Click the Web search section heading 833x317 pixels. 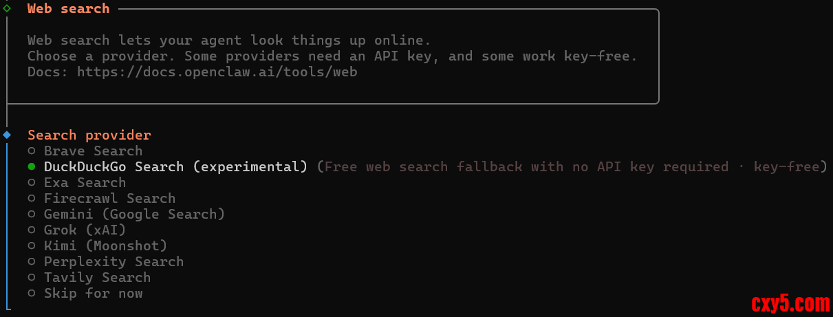click(x=68, y=9)
